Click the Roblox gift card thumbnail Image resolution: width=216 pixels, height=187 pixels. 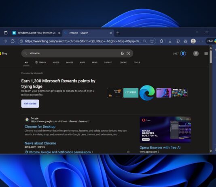pos(180,93)
